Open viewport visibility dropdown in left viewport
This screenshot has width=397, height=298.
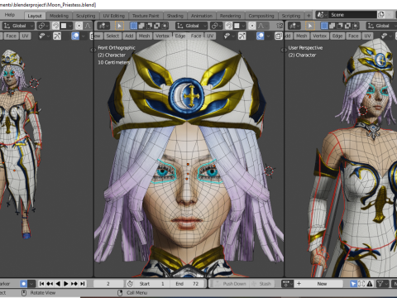pos(44,36)
